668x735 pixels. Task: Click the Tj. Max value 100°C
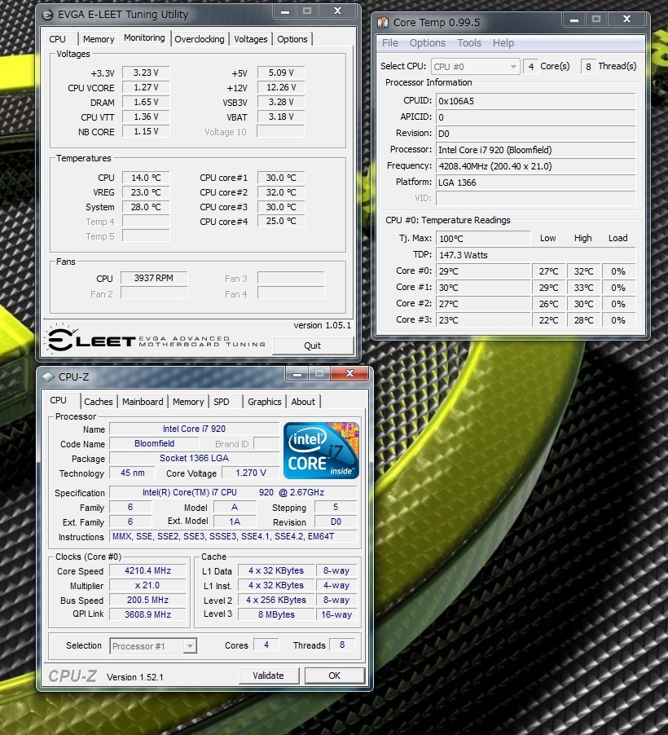click(x=483, y=239)
